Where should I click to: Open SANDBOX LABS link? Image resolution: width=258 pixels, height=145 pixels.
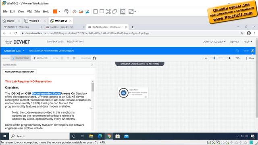pos(55,41)
